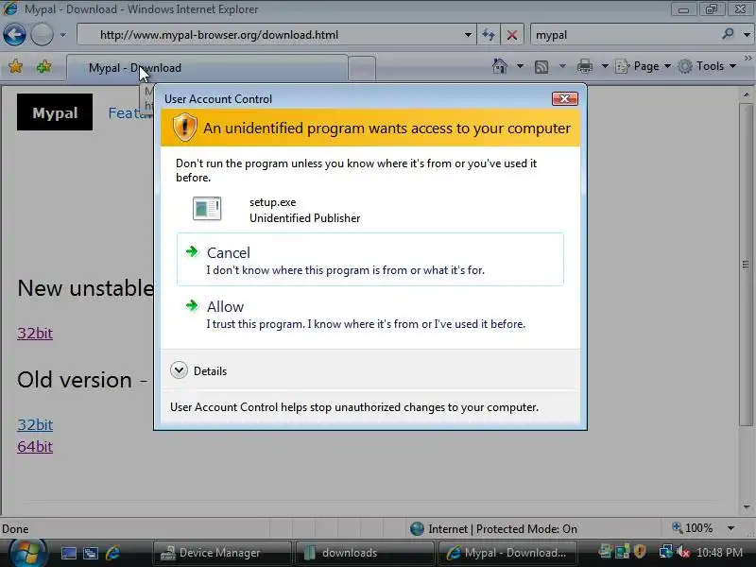Click the Add to Favorites icon

43,66
